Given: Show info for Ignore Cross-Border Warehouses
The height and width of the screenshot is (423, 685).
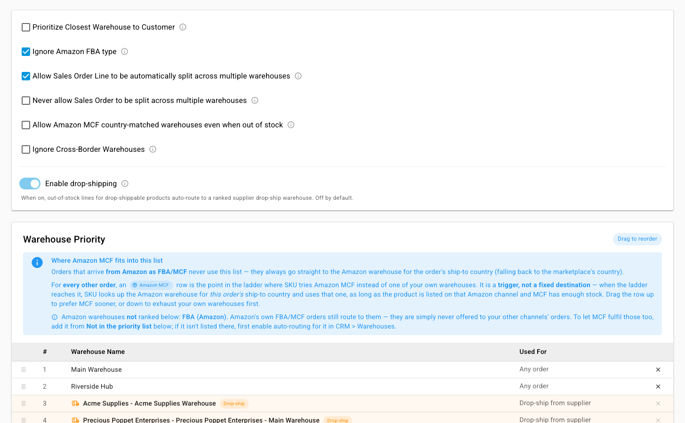Looking at the screenshot, I should tap(153, 149).
